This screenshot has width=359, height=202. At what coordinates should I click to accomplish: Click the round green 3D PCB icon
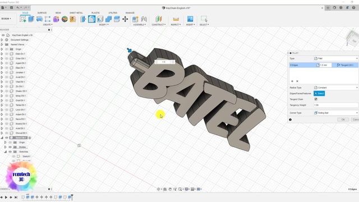click(x=65, y=19)
